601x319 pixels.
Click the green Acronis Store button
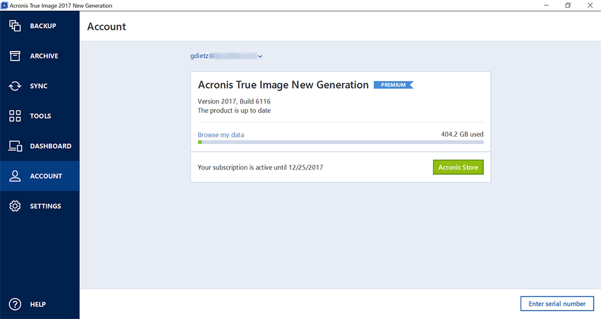(458, 167)
